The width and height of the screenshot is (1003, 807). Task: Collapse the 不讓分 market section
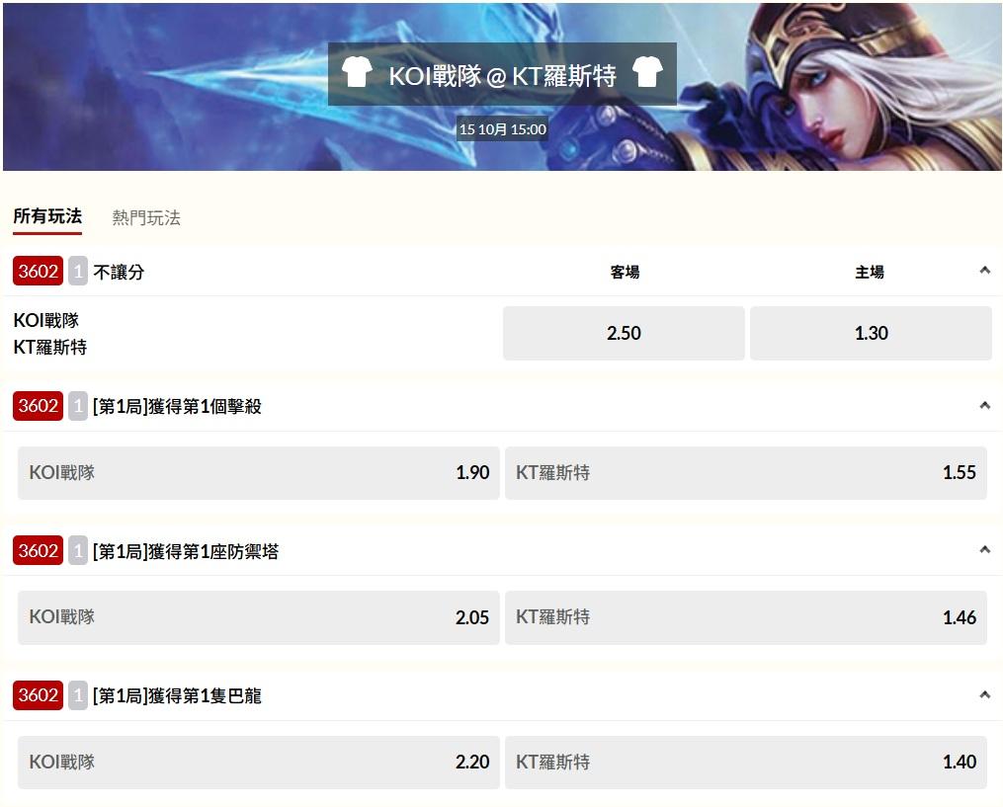985,271
